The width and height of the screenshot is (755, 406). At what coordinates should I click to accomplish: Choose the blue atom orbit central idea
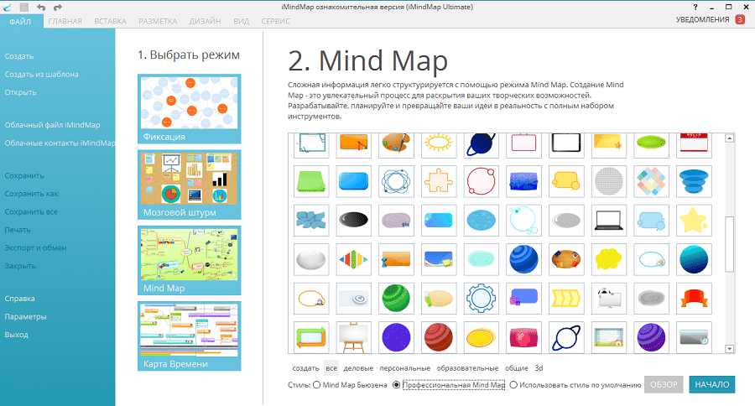(396, 181)
